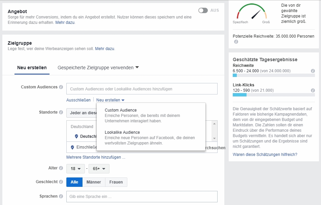Select Frauen gender option

tap(116, 182)
